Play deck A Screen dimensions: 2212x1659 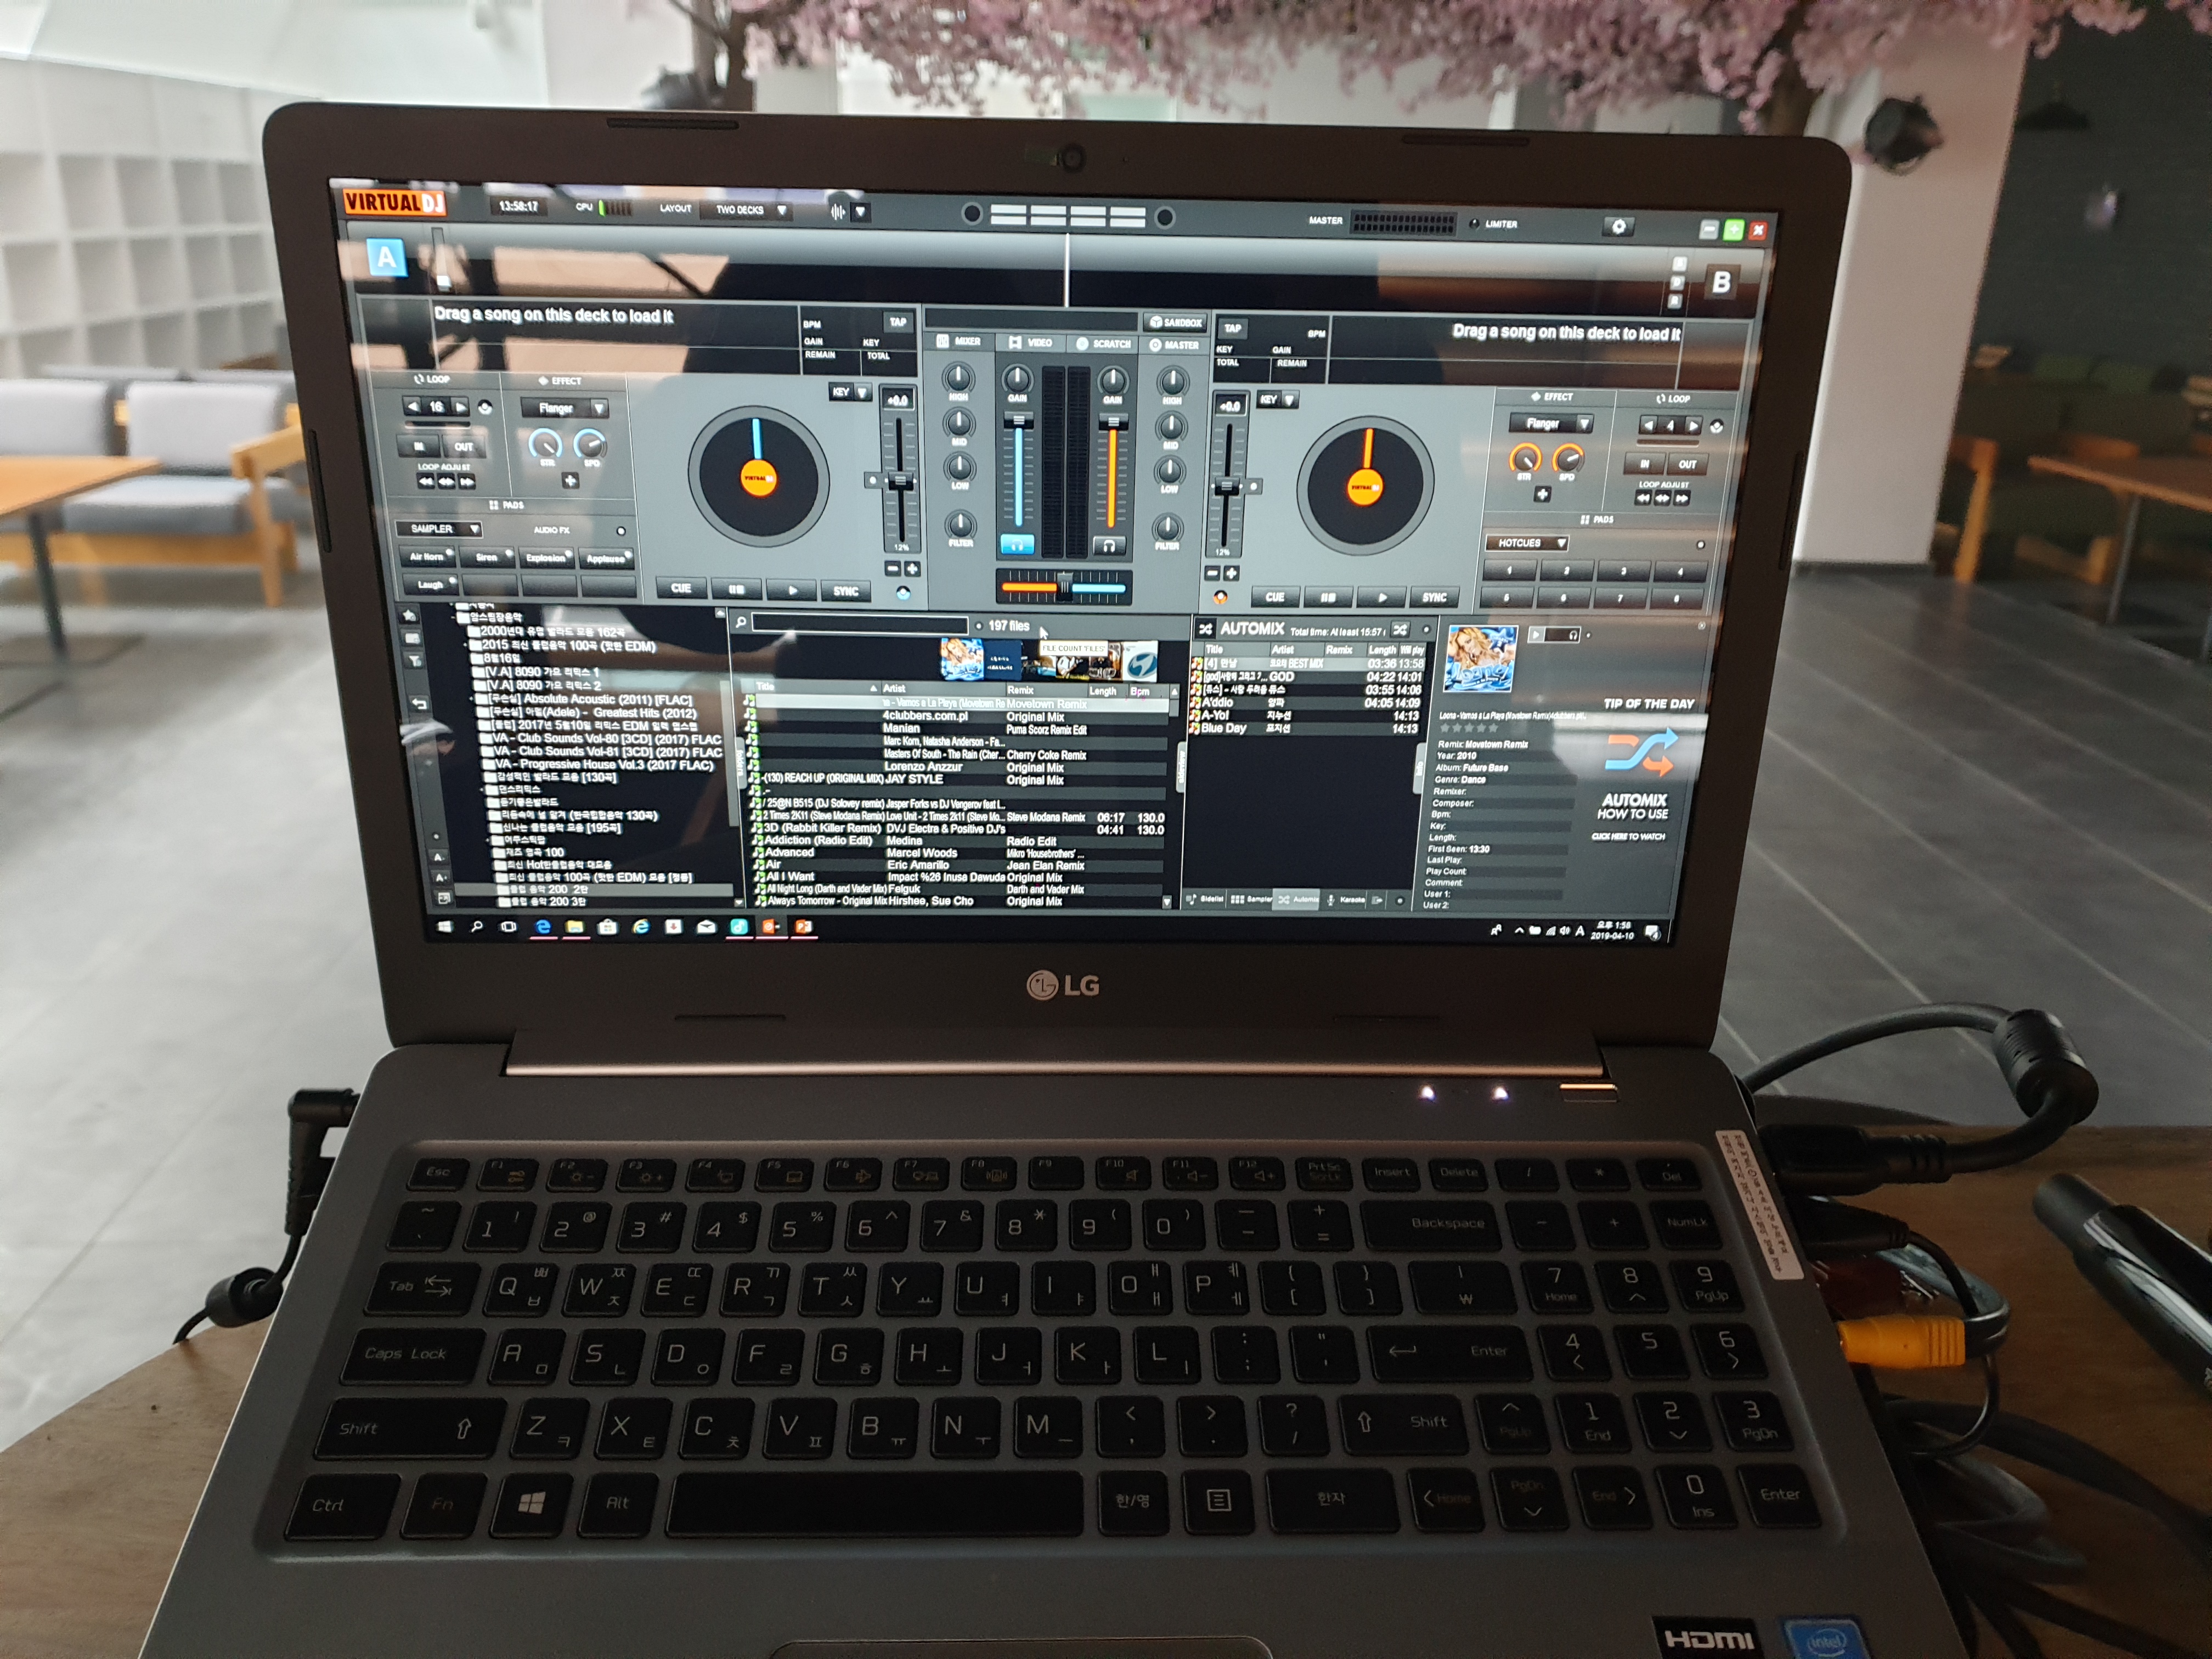(x=792, y=590)
